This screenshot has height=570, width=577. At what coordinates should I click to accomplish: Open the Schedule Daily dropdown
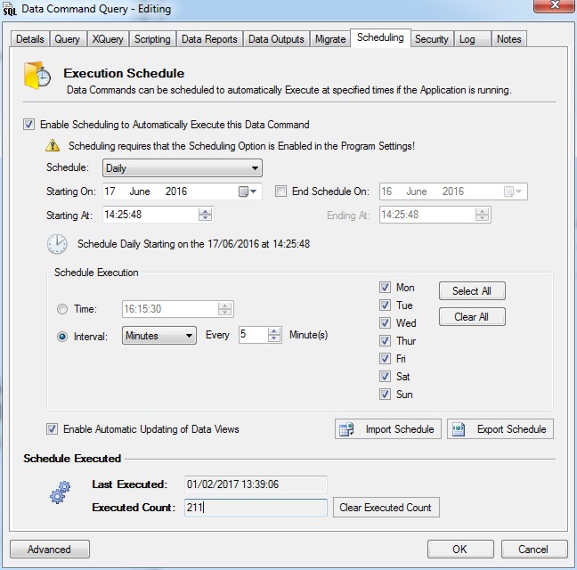pos(183,168)
